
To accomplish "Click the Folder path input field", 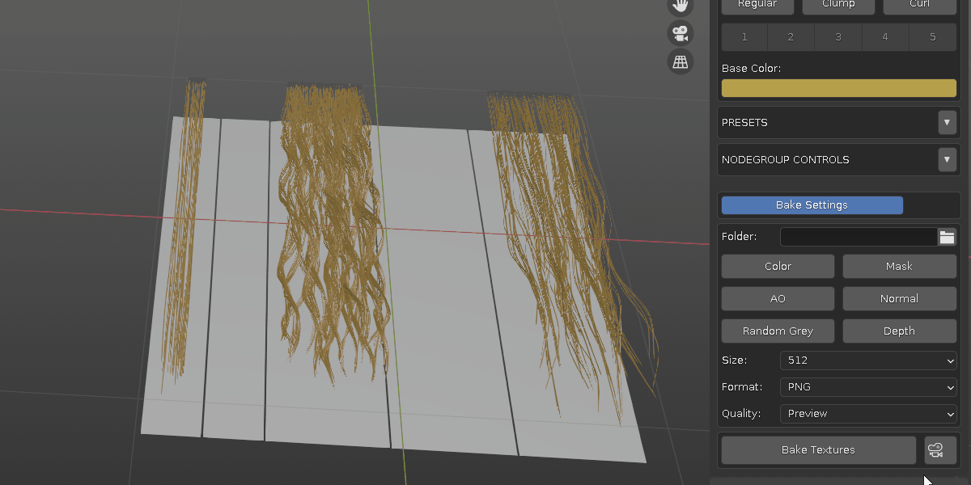I will [858, 236].
